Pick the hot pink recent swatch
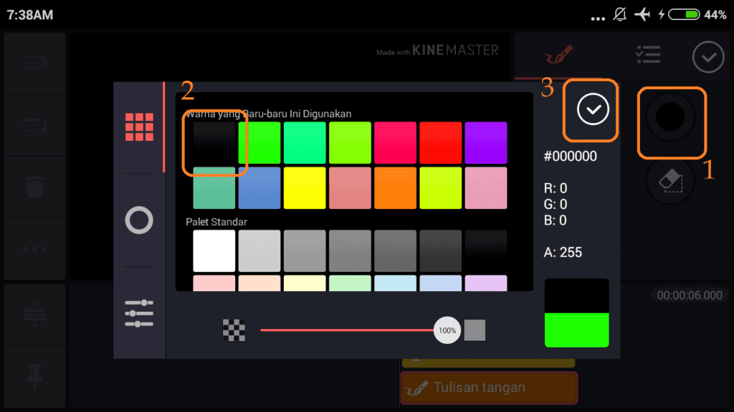The width and height of the screenshot is (734, 412). point(395,142)
